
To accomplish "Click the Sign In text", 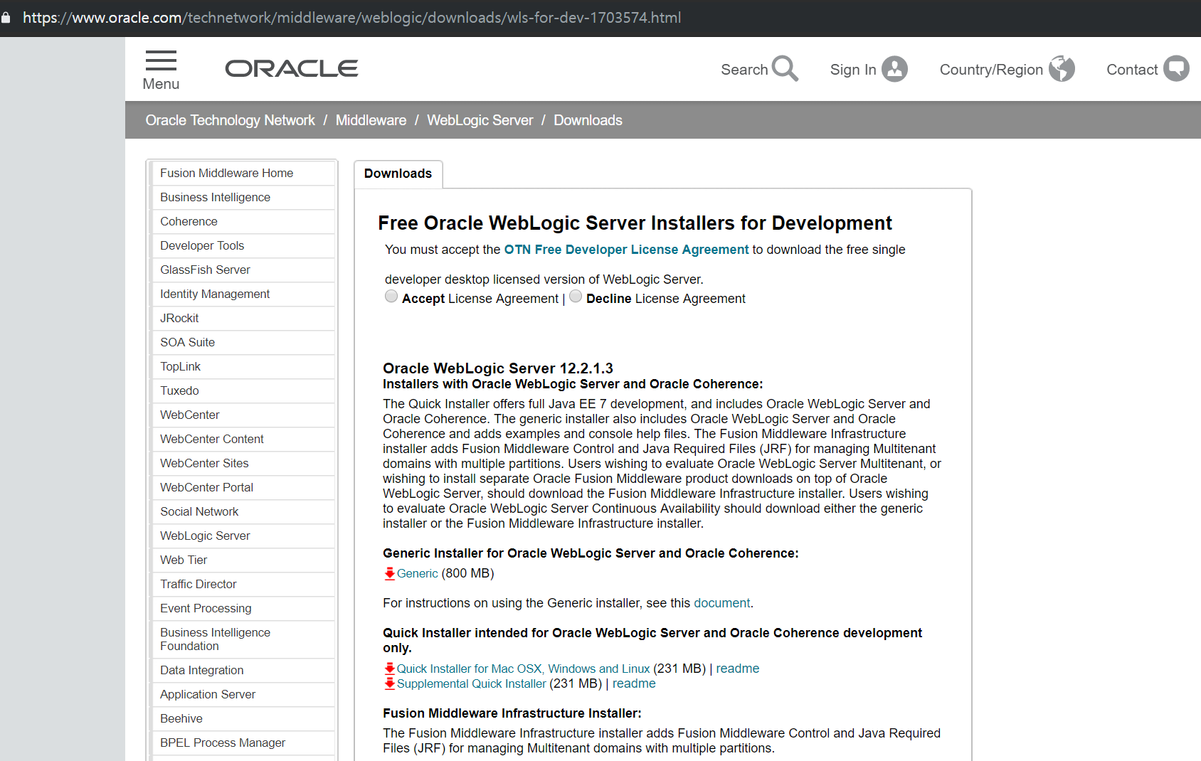I will click(853, 70).
